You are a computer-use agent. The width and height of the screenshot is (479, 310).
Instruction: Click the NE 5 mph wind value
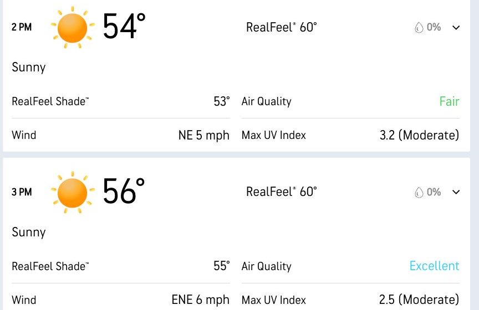point(204,135)
